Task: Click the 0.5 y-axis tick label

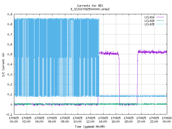Action: (10, 54)
